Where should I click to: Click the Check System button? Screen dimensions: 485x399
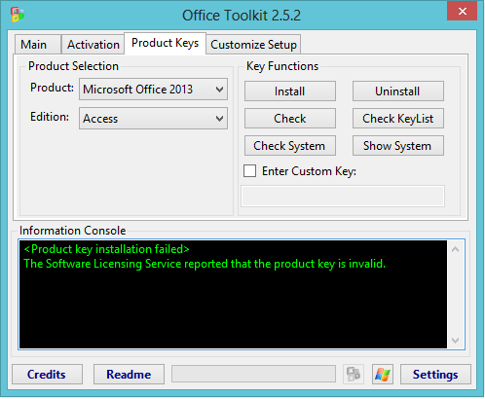coord(290,146)
